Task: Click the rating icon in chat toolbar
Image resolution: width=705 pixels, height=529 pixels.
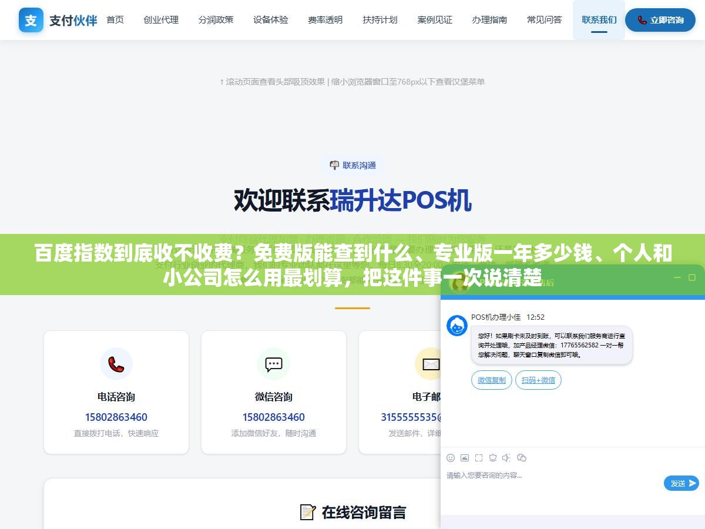Action: (493, 458)
